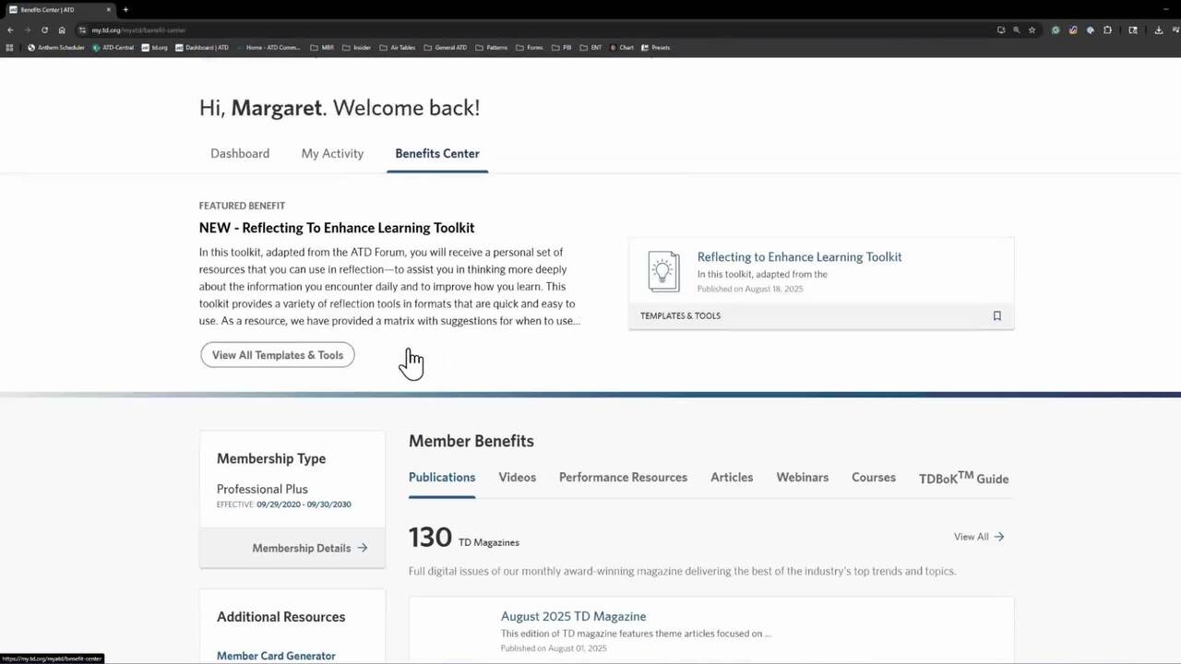Open the Home - ATD Comm... bookmark
This screenshot has width=1181, height=664.
(268, 47)
